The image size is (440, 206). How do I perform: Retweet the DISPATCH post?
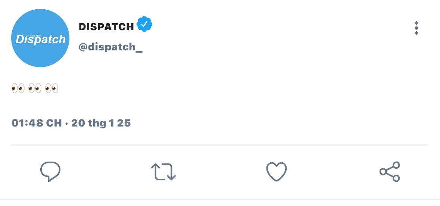click(163, 171)
